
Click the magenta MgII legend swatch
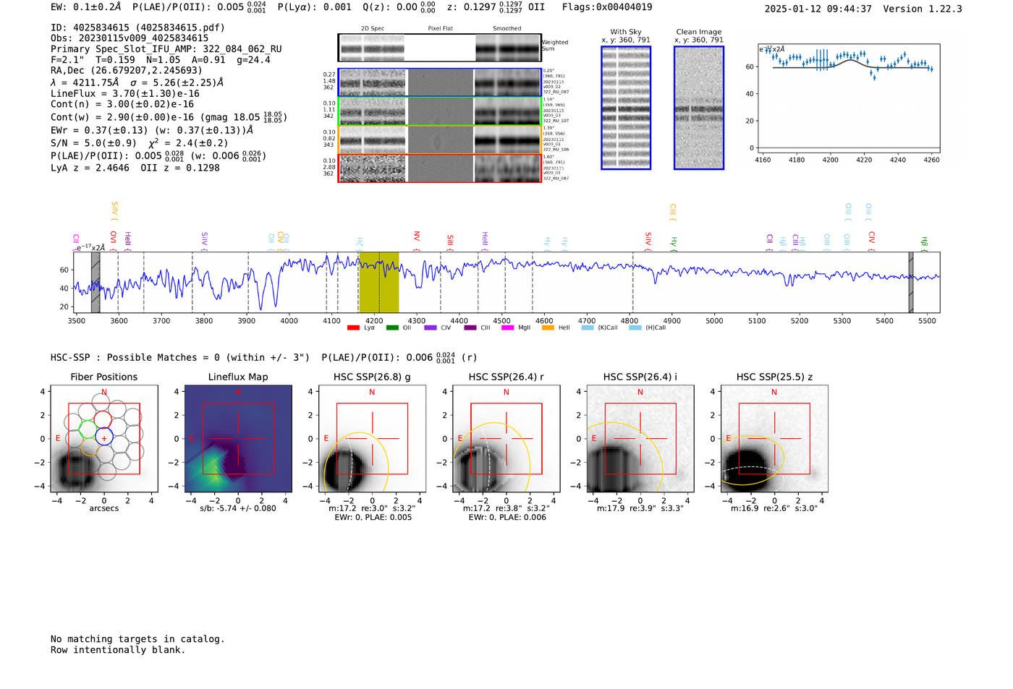[x=508, y=328]
